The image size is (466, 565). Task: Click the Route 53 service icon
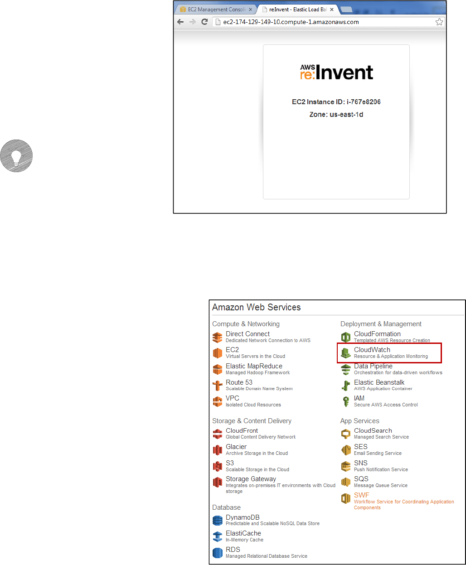pyautogui.click(x=218, y=386)
